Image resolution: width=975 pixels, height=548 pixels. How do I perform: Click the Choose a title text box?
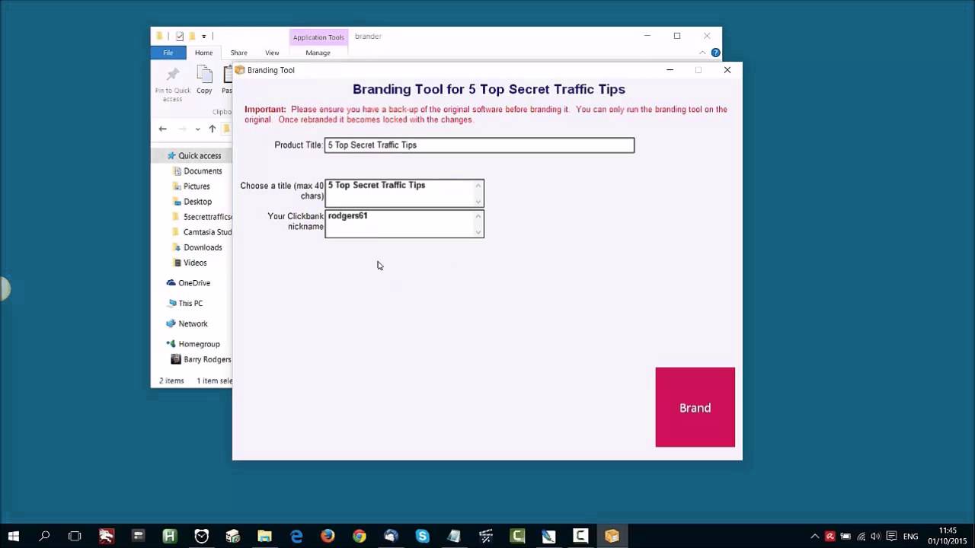[404, 193]
